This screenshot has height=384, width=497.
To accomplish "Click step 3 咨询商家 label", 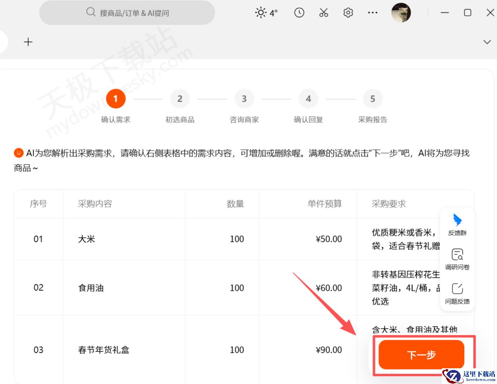I will (x=244, y=120).
